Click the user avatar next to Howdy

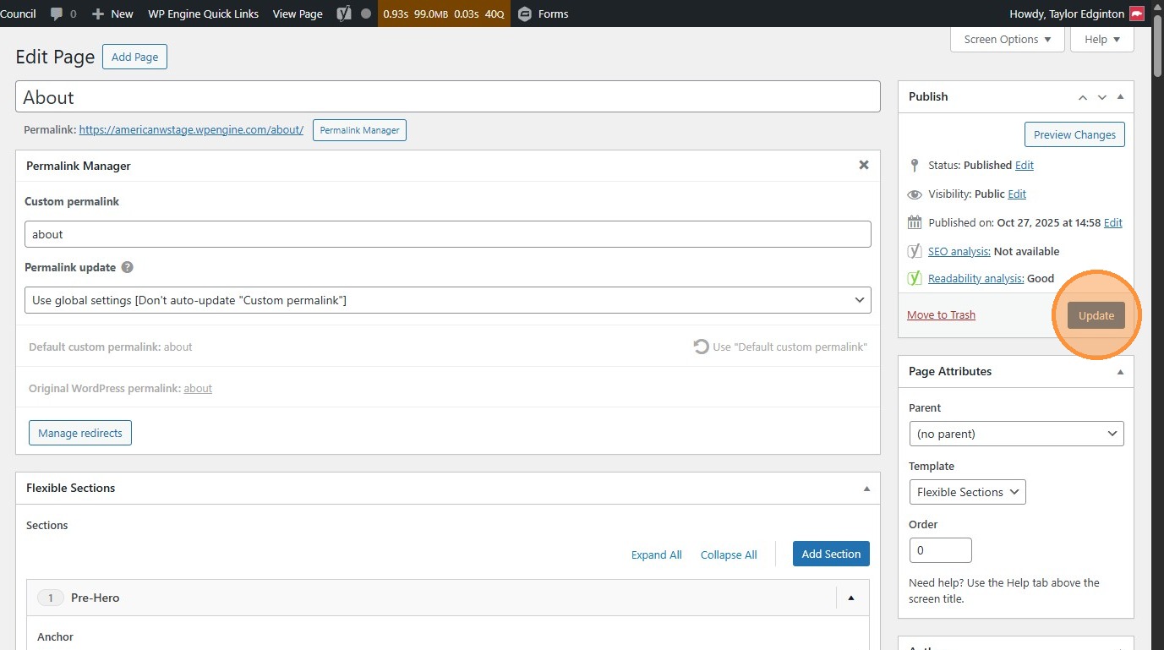coord(1137,14)
